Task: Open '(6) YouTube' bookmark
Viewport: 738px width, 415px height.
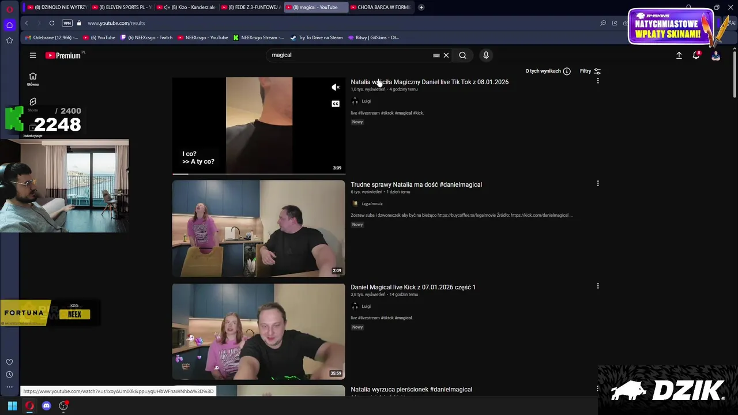Action: pyautogui.click(x=99, y=37)
